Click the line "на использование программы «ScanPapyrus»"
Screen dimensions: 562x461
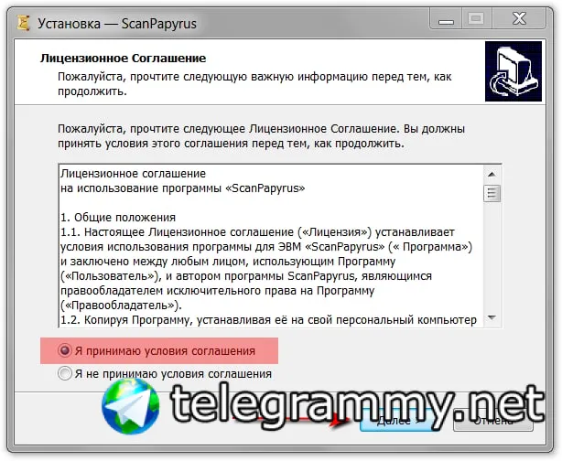[x=183, y=188]
